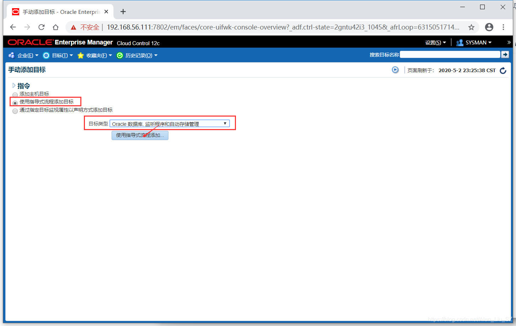
Task: Select the 手动添加目标 - Oracle Enterprise tab
Action: 60,12
